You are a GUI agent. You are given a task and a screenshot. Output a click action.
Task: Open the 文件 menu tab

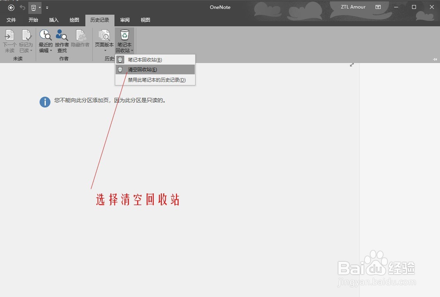[x=11, y=20]
